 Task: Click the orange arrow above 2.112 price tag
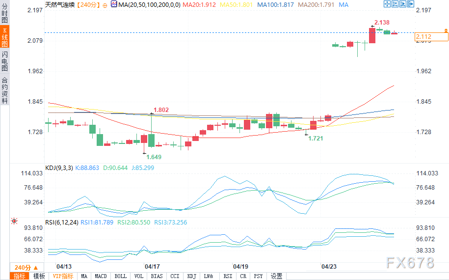pyautogui.click(x=446, y=30)
